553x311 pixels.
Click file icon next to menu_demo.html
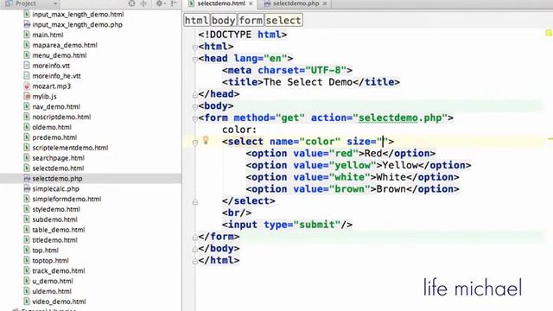[x=27, y=55]
